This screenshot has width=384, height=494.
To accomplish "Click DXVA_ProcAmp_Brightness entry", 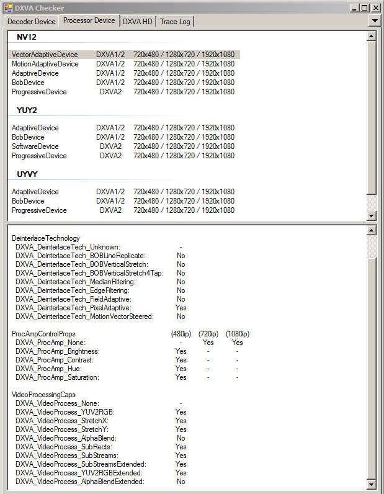I will [x=57, y=351].
